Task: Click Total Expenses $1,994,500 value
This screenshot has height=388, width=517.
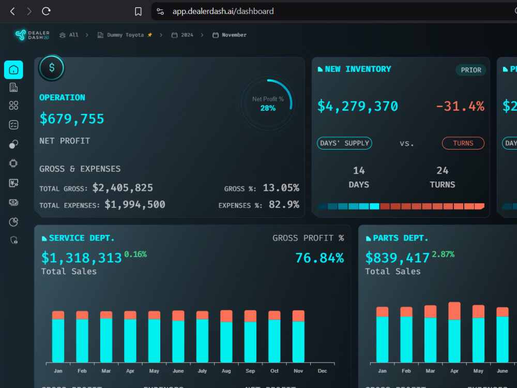Action: pyautogui.click(x=135, y=204)
